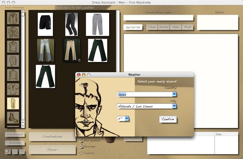Open the Wardrobes button
The width and height of the screenshot is (243, 159).
click(15, 134)
